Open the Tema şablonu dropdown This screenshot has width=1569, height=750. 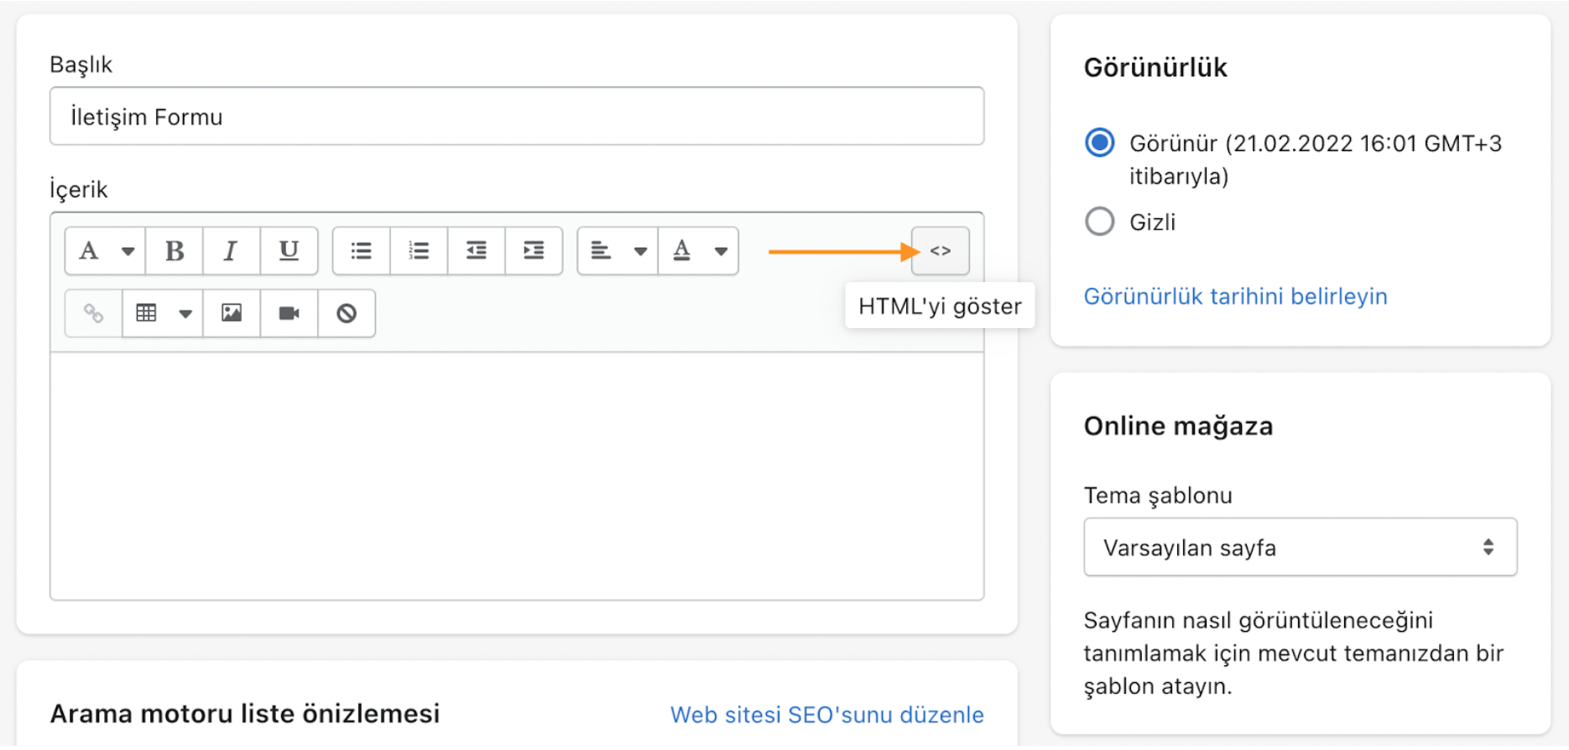coord(1300,547)
